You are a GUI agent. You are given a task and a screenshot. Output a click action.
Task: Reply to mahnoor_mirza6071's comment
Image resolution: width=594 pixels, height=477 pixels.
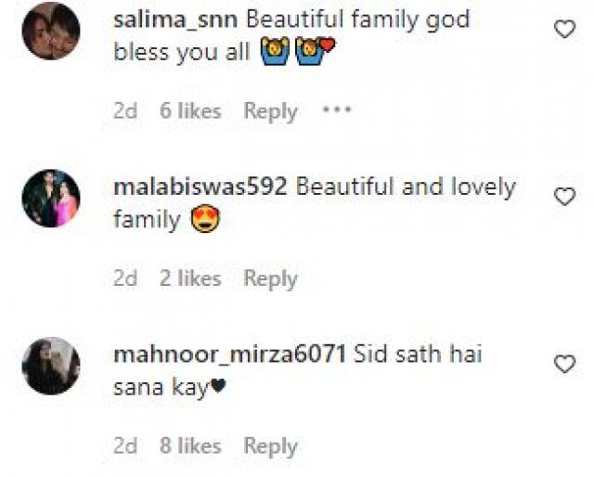click(x=270, y=446)
